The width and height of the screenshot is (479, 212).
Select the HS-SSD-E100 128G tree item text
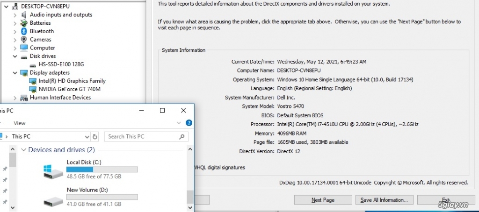tap(61, 64)
